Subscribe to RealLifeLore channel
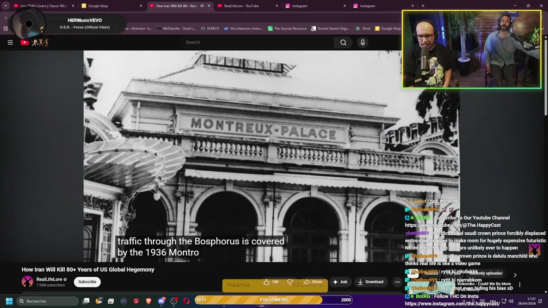Viewport: 548px width, 308px height. tap(87, 282)
